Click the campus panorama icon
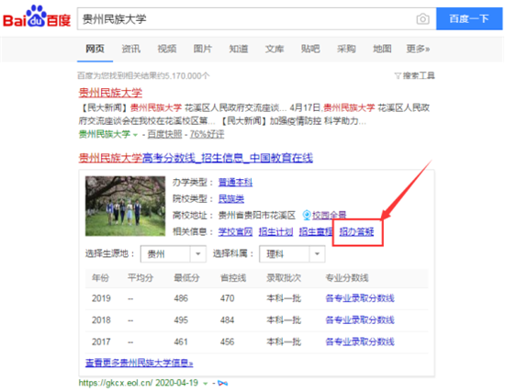This screenshot has height=392, width=505. 307,215
